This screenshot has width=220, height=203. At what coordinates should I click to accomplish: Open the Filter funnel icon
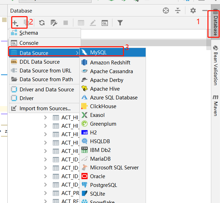click(120, 23)
